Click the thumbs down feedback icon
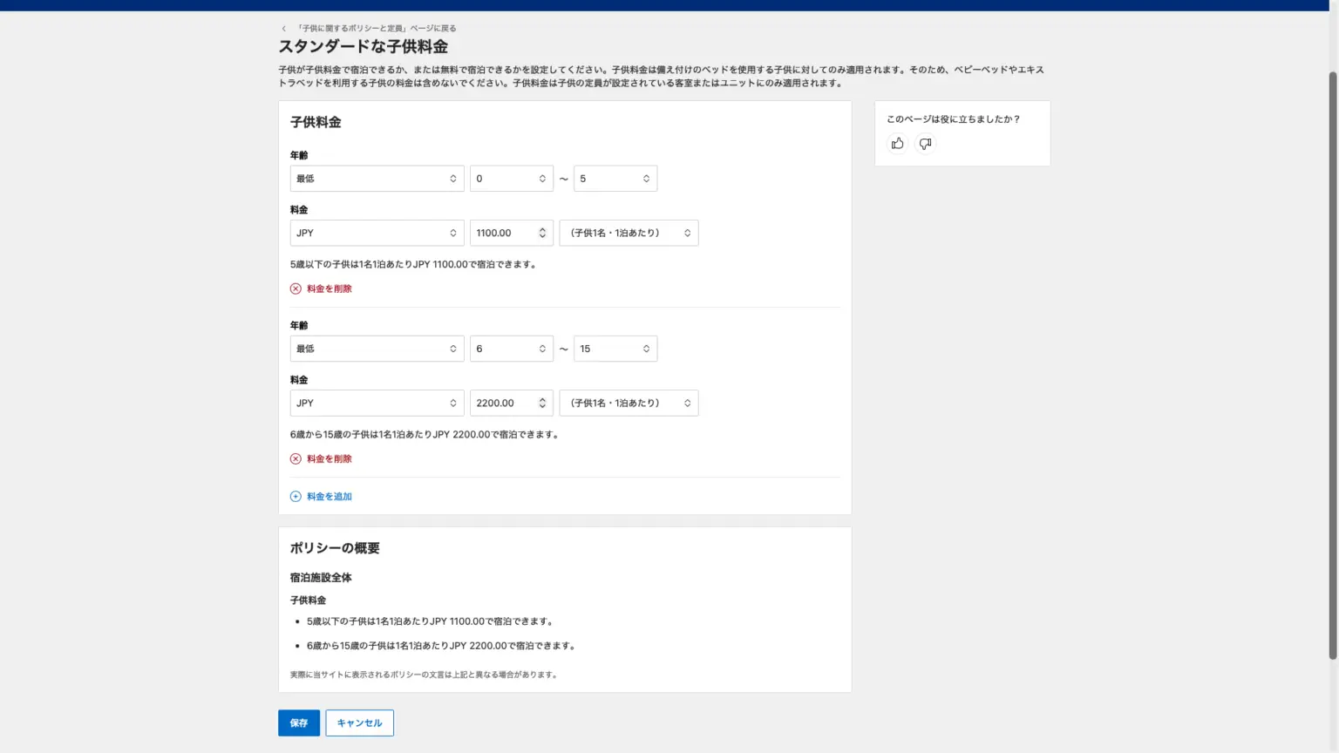Screen dimensions: 1339x753 (925, 144)
